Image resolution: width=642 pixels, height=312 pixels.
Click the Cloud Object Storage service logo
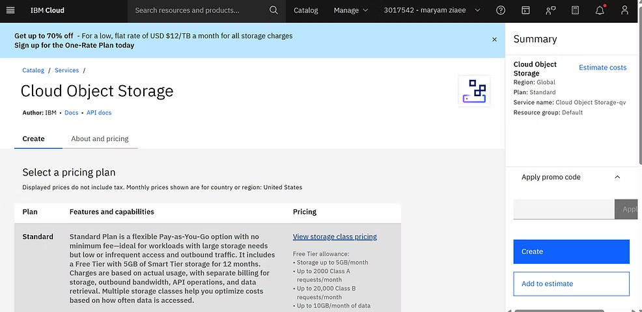coord(474,91)
